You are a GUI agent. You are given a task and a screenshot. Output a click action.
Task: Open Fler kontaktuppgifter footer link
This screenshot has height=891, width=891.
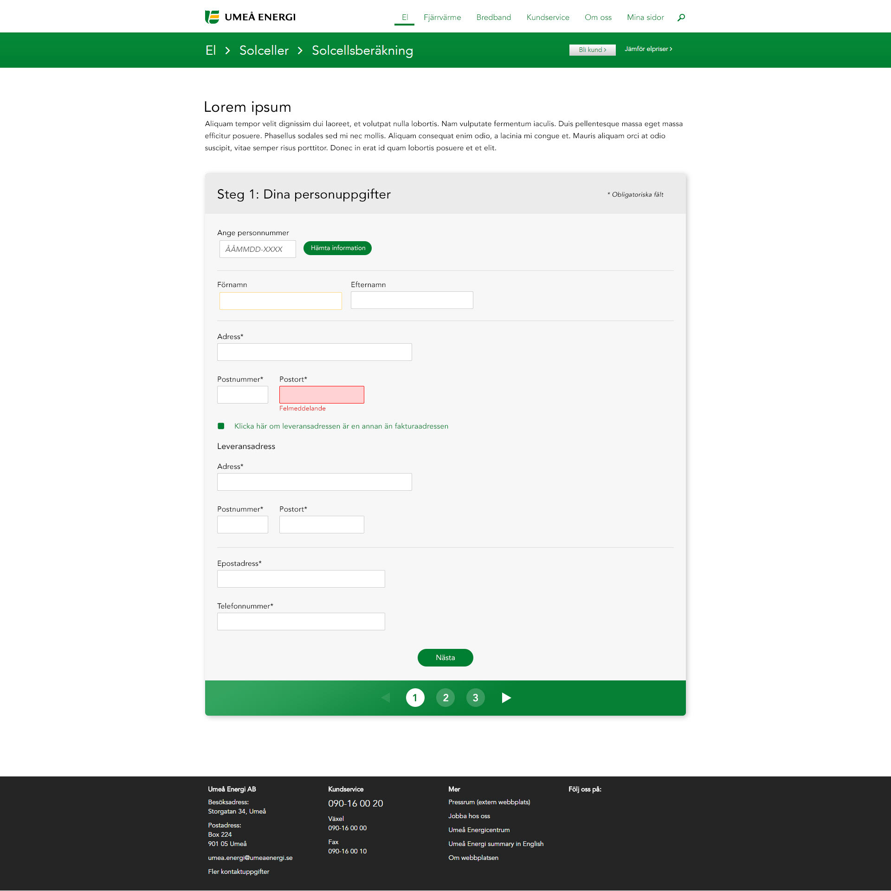pos(239,872)
